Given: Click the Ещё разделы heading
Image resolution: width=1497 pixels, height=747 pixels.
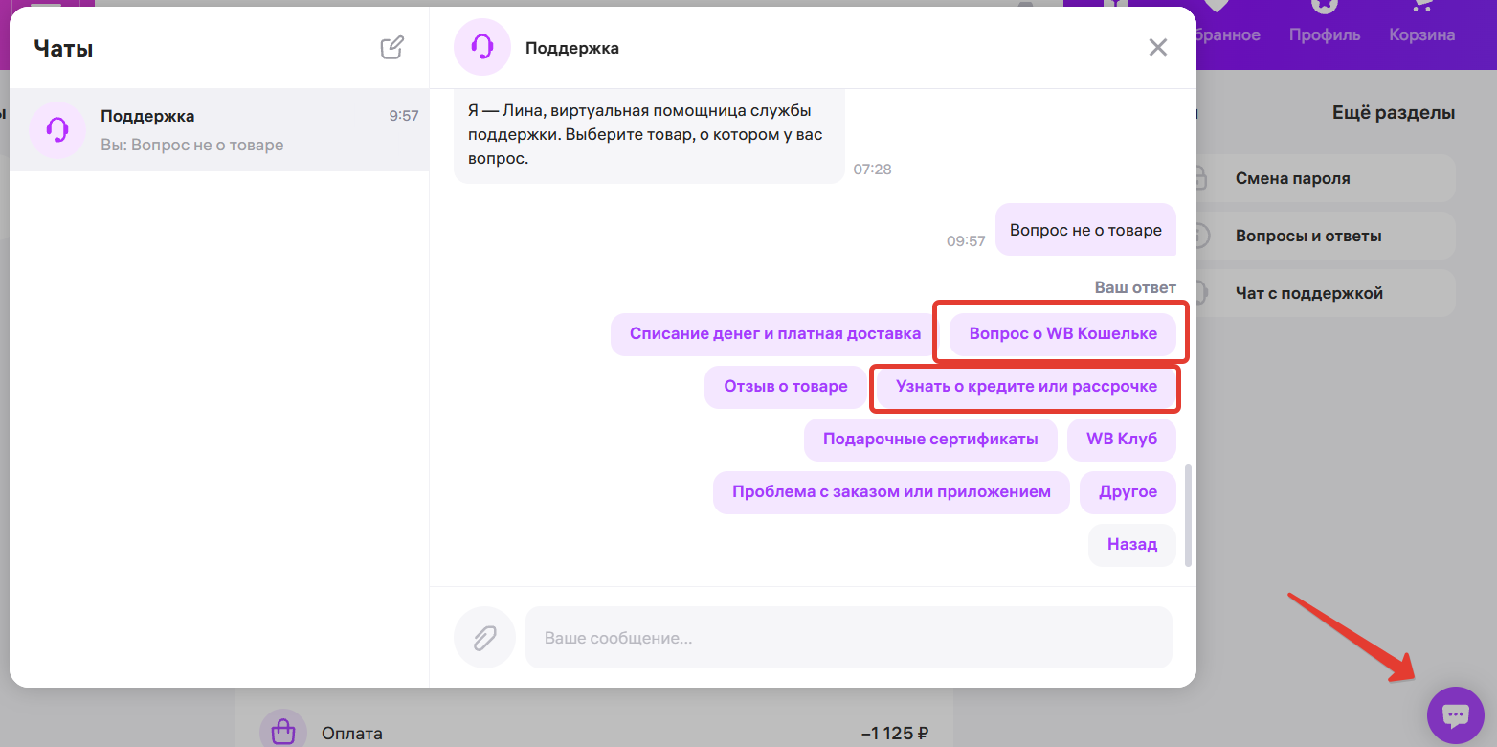Looking at the screenshot, I should 1394,113.
